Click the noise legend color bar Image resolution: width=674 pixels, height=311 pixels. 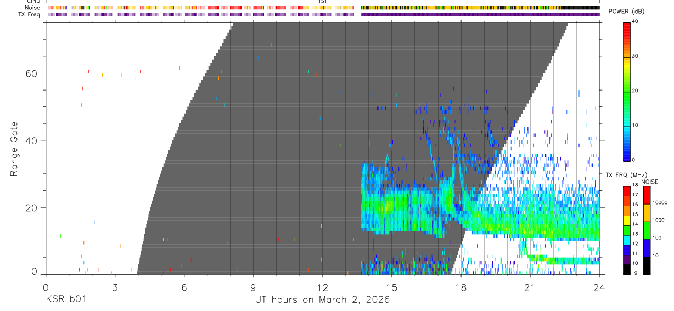[646, 230]
